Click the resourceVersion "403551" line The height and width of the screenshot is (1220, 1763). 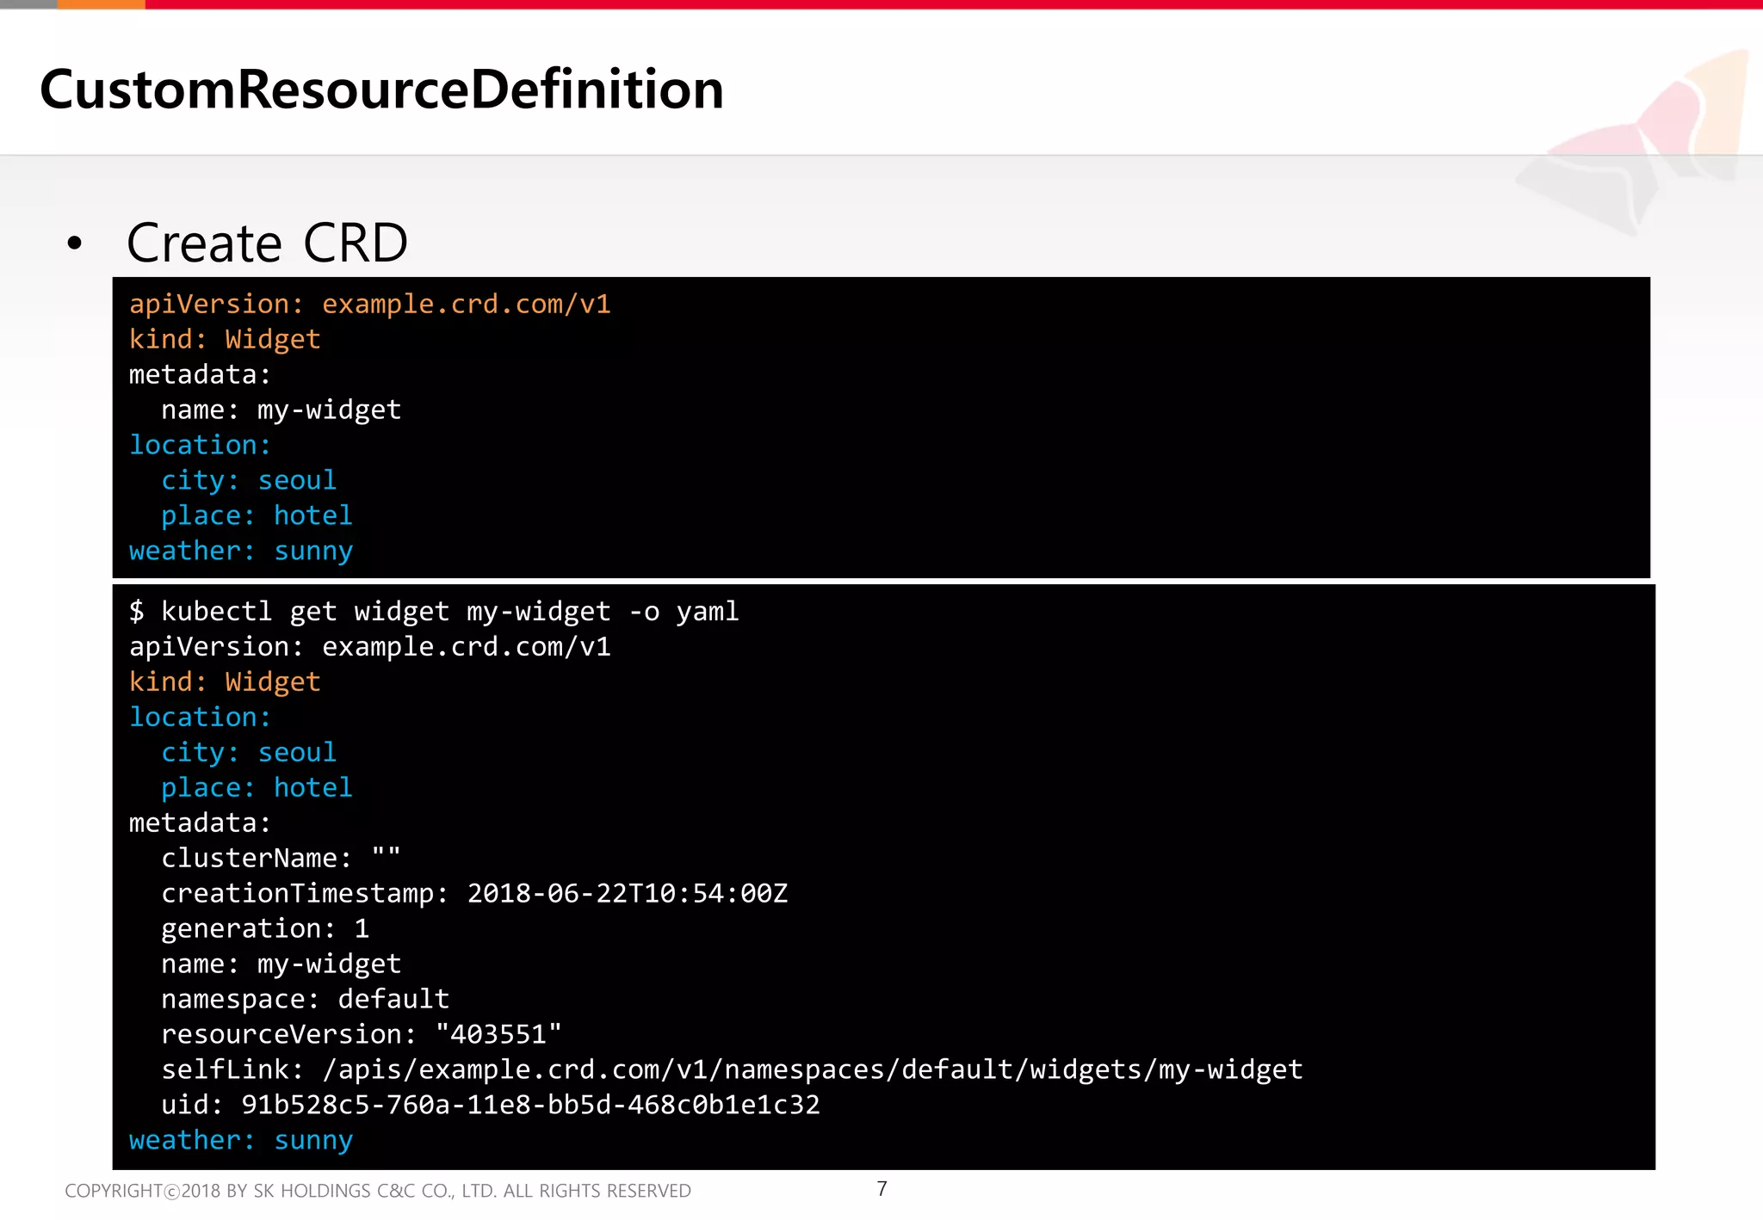click(x=361, y=1034)
